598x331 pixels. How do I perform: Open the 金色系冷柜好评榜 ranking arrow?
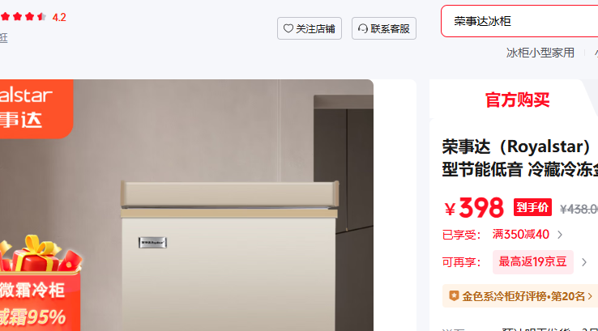pos(590,296)
